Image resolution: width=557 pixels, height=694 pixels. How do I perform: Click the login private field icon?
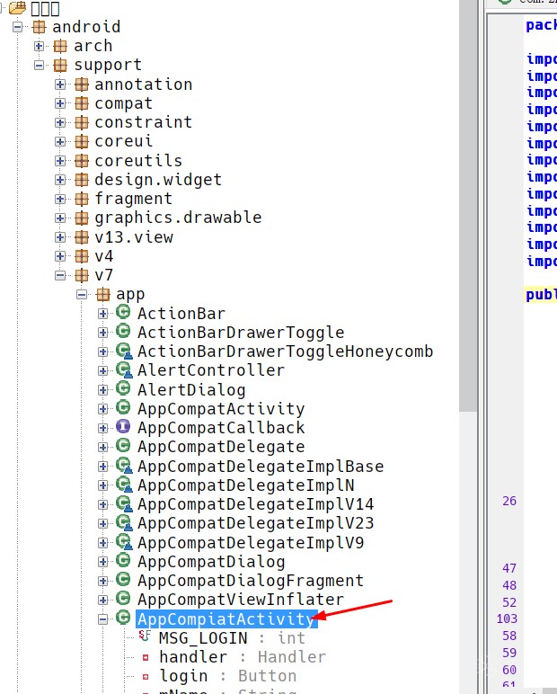coord(146,677)
